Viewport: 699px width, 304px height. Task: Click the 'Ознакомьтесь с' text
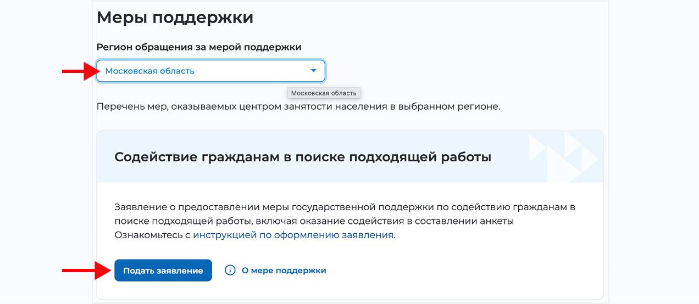click(x=152, y=235)
